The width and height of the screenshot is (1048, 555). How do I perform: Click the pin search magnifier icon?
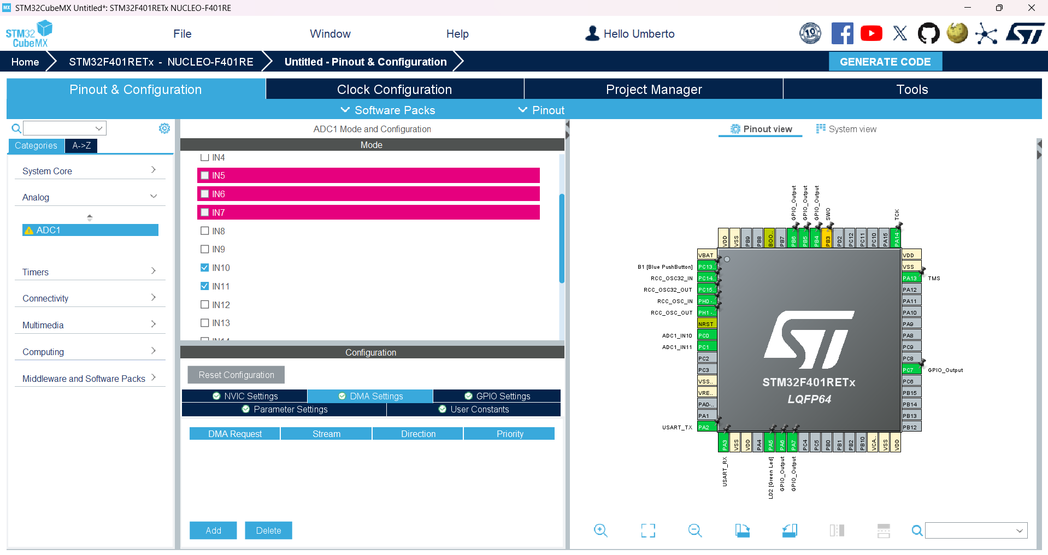917,530
